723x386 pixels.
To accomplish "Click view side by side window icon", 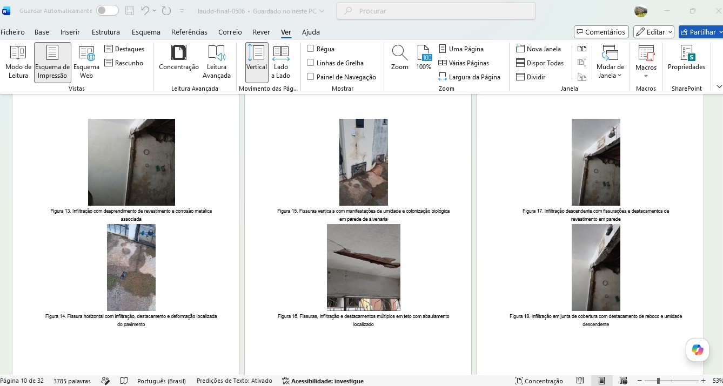I will click(582, 49).
